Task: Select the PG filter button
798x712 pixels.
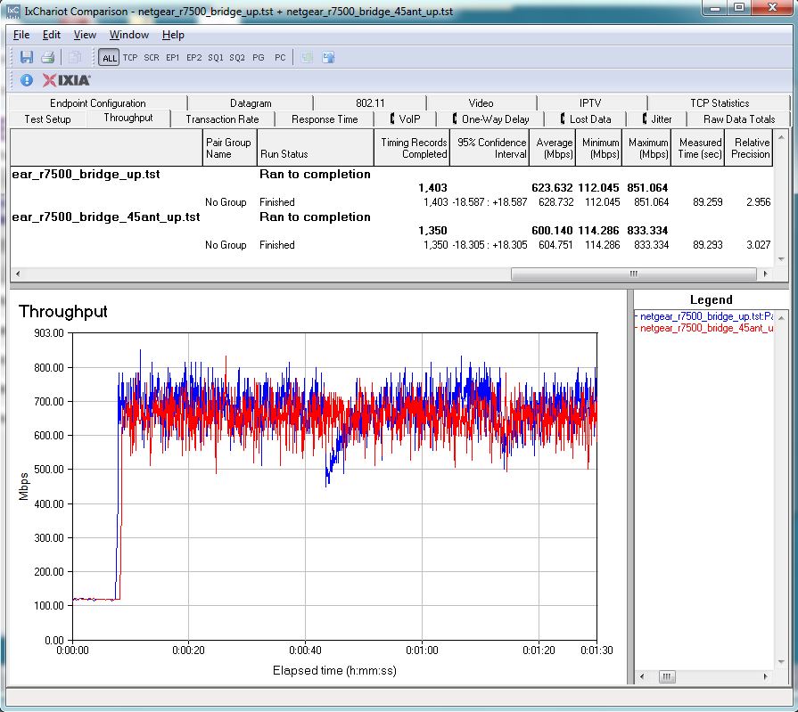Action: 258,57
